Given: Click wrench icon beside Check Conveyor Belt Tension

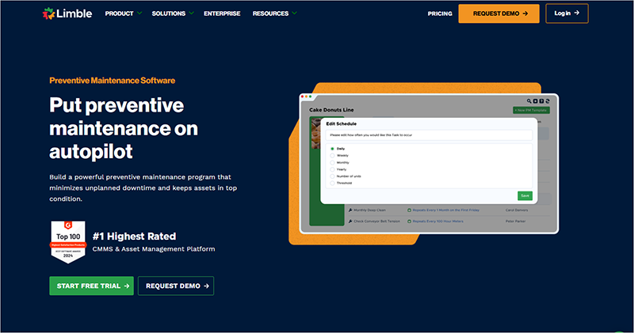Looking at the screenshot, I should pyautogui.click(x=350, y=223).
